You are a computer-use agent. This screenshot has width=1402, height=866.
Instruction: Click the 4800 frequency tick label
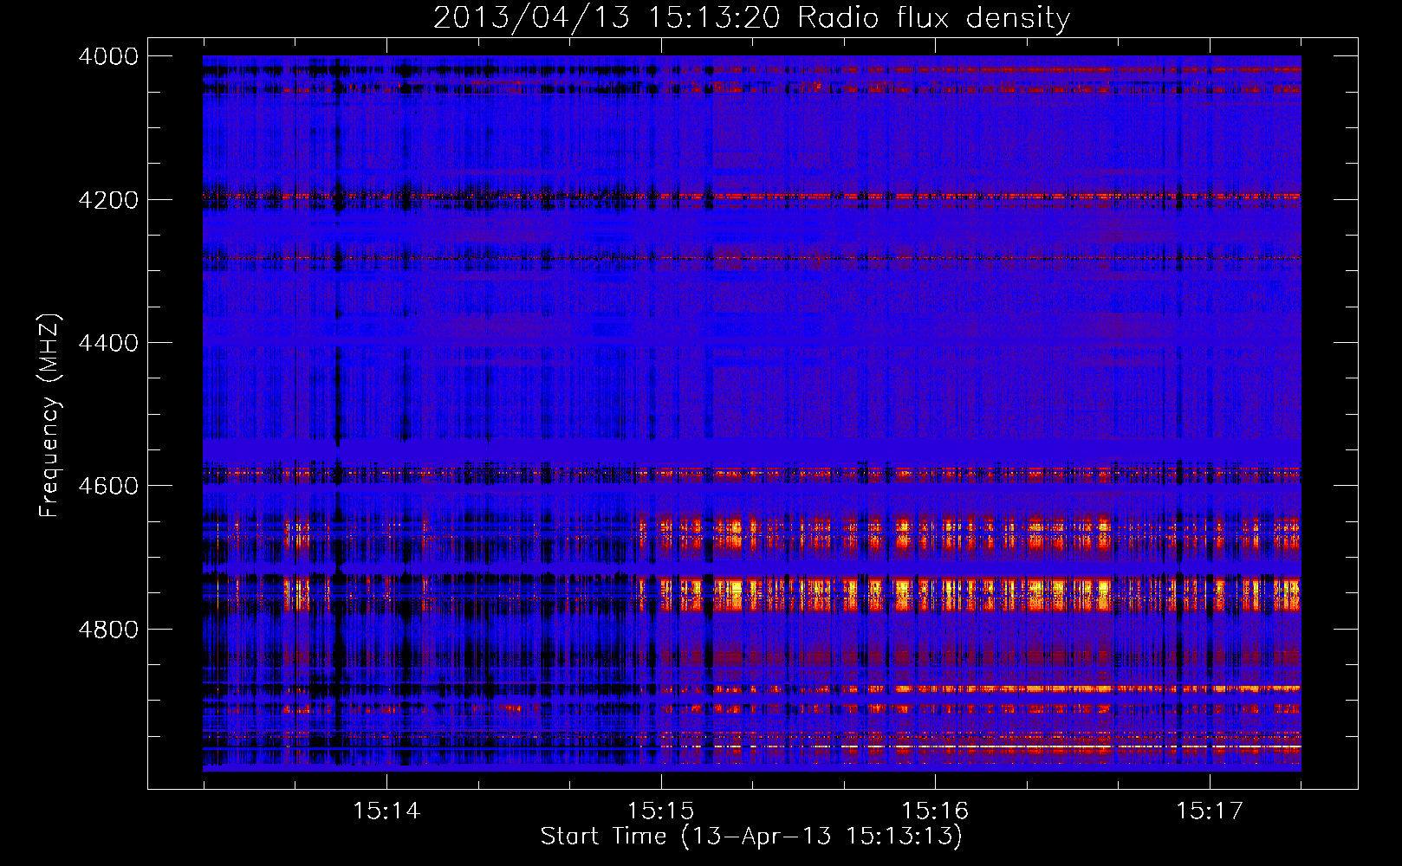(x=108, y=630)
